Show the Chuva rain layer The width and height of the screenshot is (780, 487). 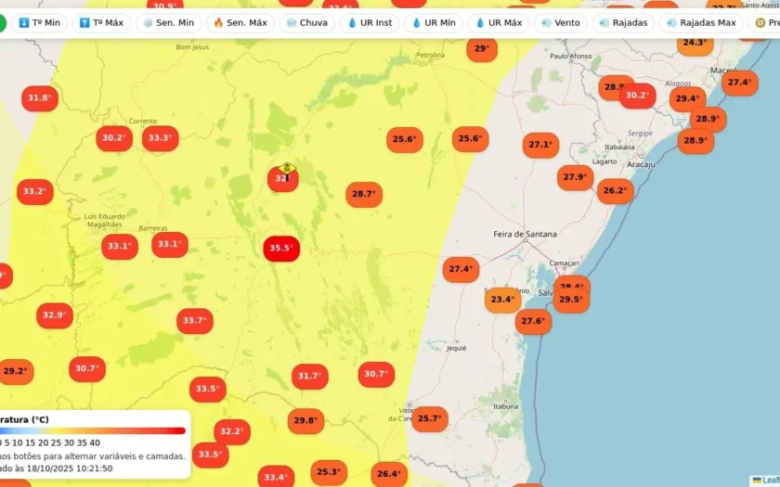pyautogui.click(x=307, y=23)
